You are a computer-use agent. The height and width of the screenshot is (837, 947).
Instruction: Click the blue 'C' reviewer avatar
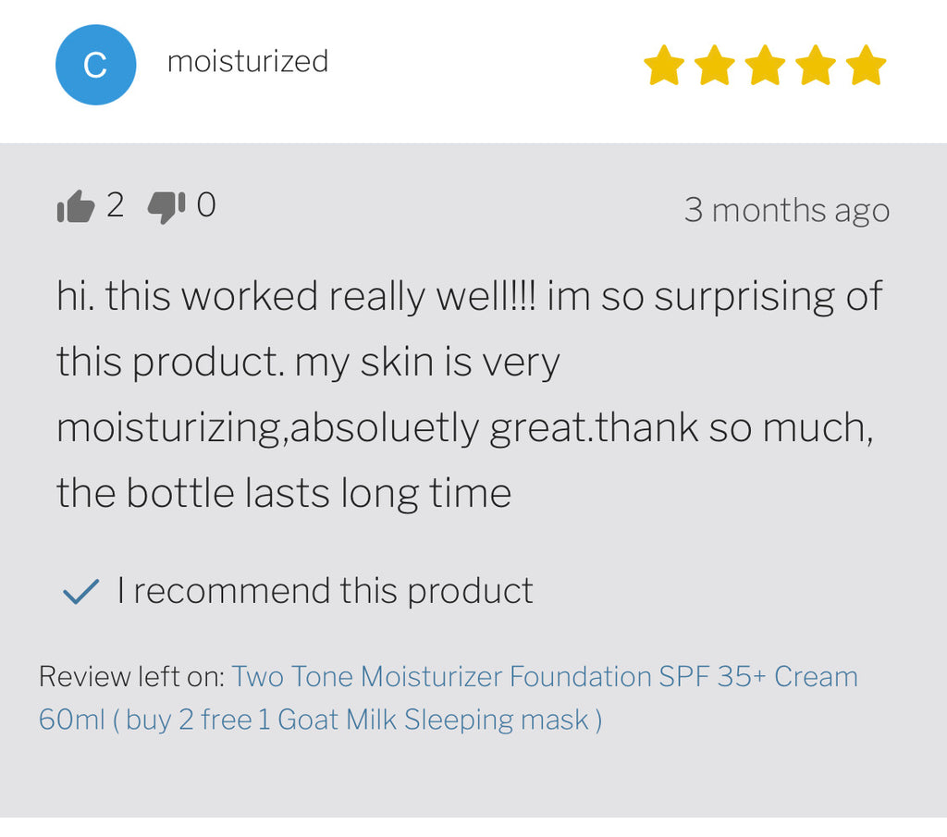pyautogui.click(x=95, y=65)
